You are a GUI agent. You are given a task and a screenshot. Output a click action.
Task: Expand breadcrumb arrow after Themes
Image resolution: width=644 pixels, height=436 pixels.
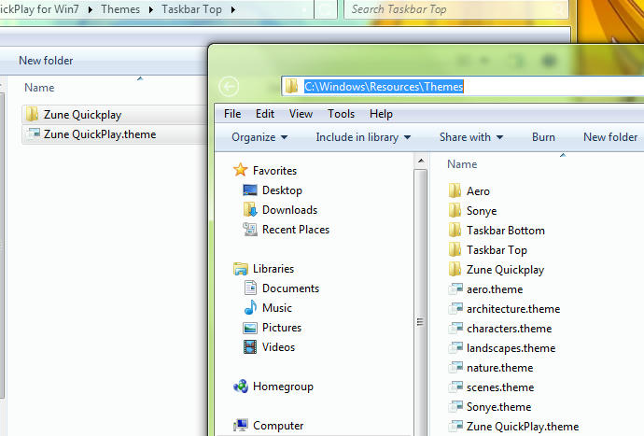pyautogui.click(x=150, y=9)
